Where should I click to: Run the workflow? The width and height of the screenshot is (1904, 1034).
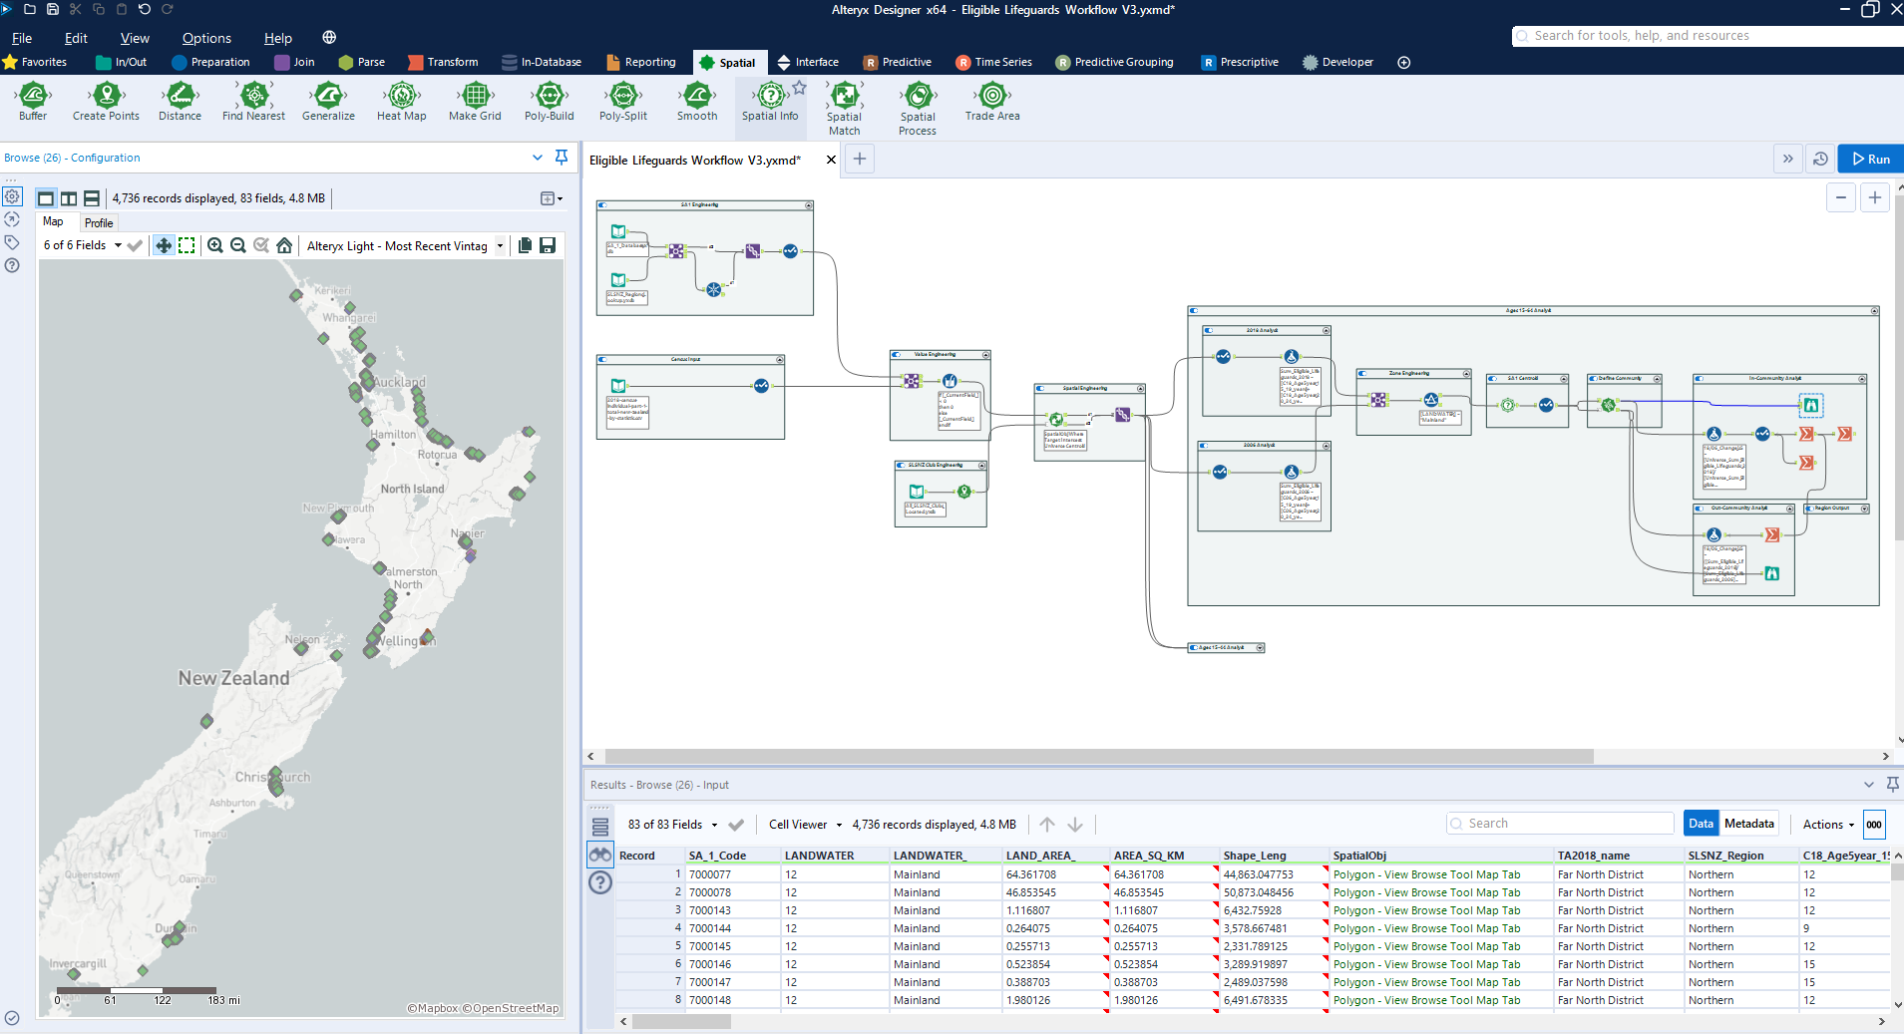click(x=1871, y=159)
